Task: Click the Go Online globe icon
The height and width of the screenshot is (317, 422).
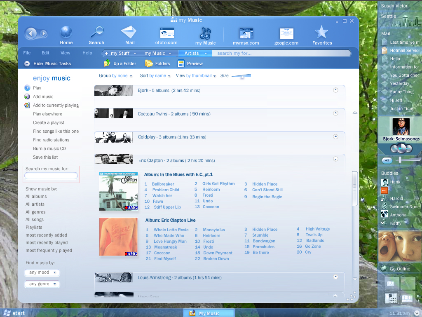Action: click(384, 268)
